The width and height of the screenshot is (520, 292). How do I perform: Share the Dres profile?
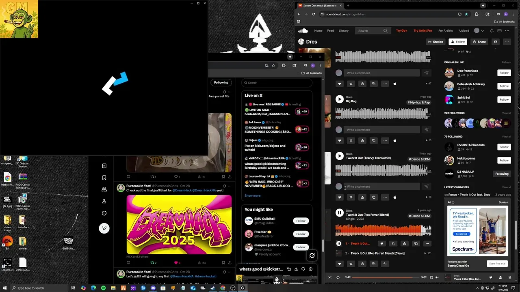479,42
